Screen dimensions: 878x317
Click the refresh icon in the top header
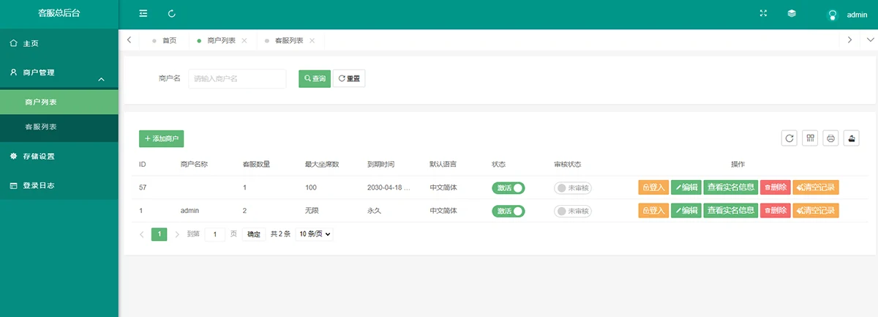click(172, 14)
